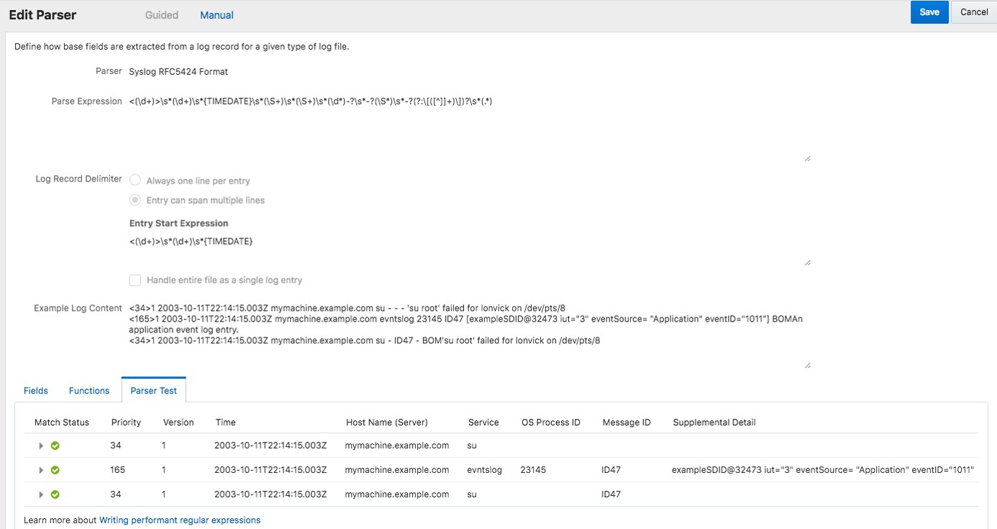Cancel editing the parser
Image resolution: width=997 pixels, height=529 pixels.
tap(974, 12)
